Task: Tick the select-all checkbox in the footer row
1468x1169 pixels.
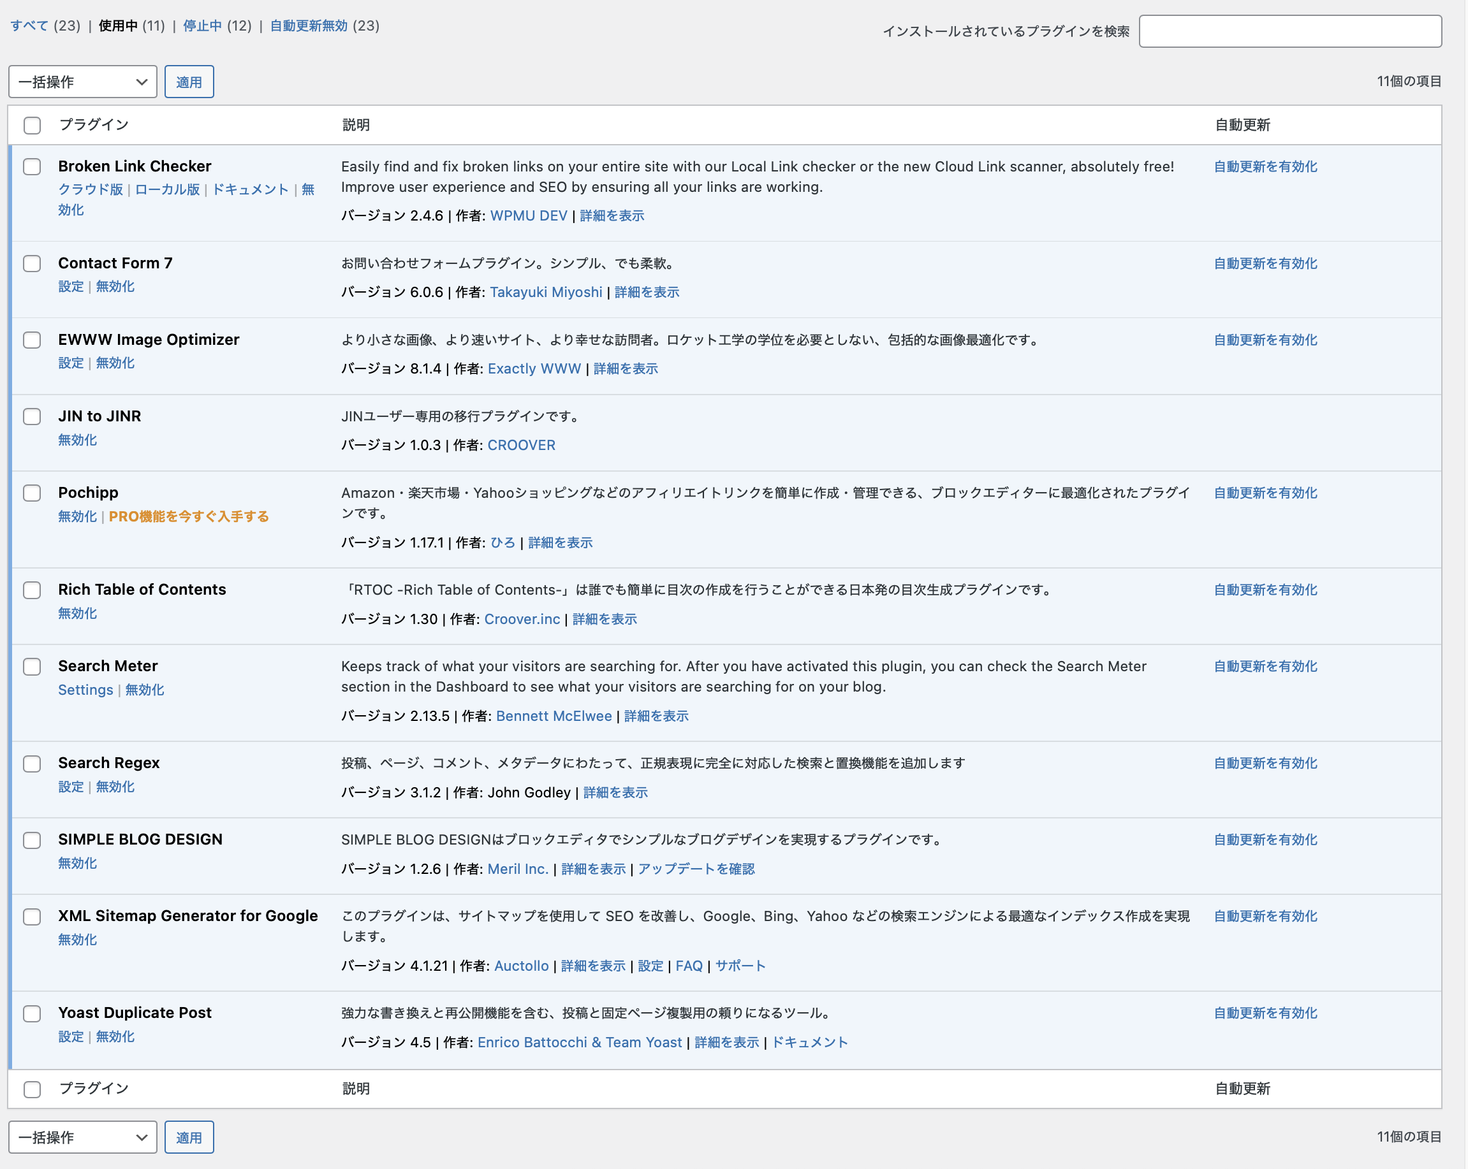Action: click(32, 1089)
